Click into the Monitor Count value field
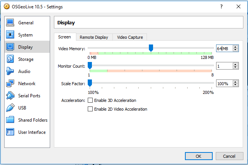The height and width of the screenshot is (165, 248). pos(224,66)
